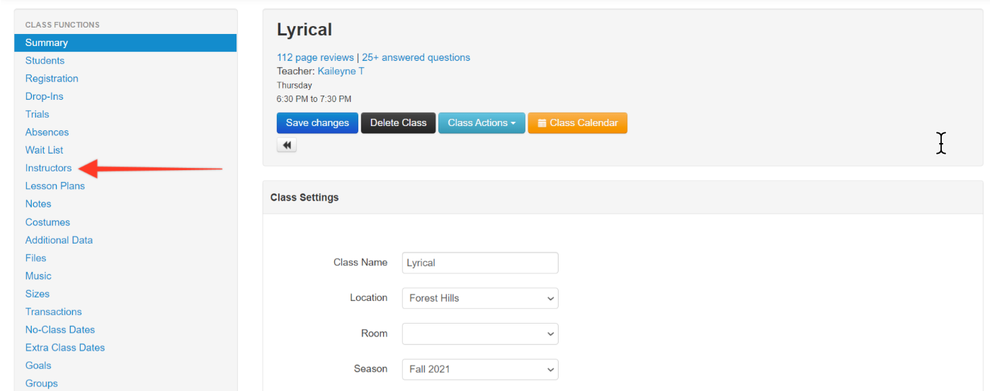This screenshot has height=391, width=990.
Task: Open Absences in sidebar
Action: tap(47, 132)
